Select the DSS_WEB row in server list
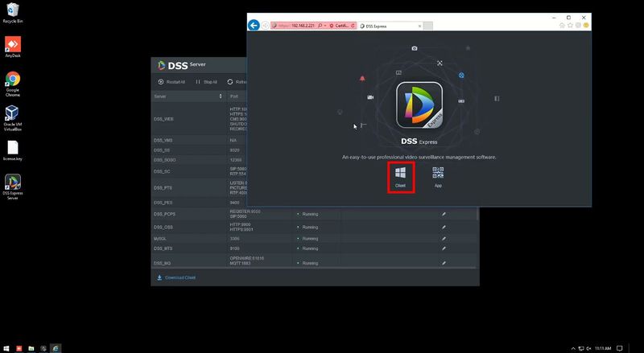 pyautogui.click(x=199, y=119)
